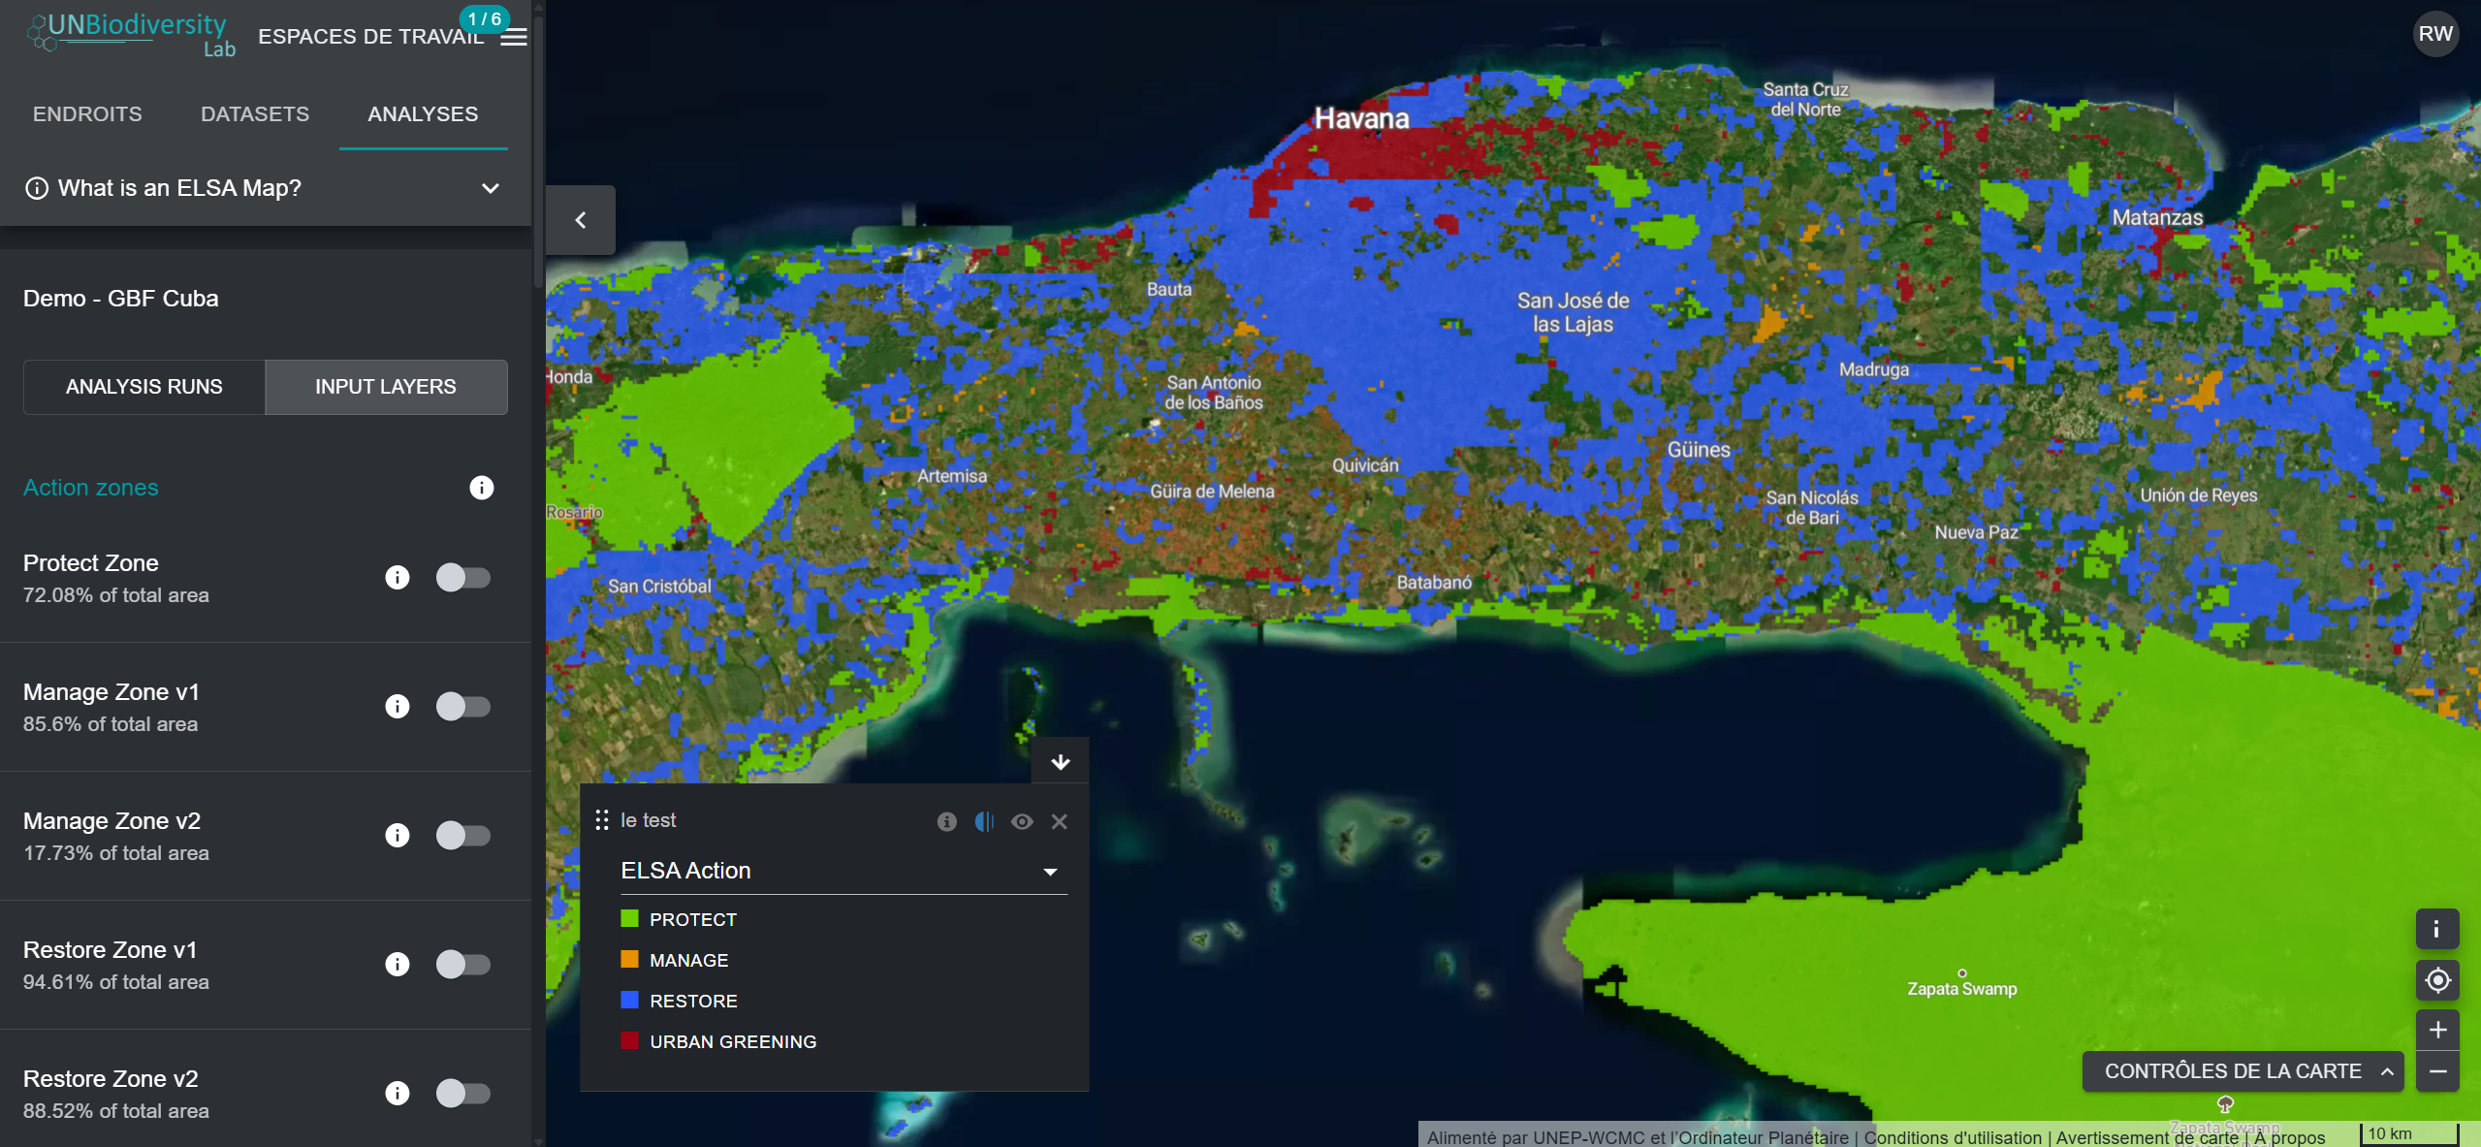The width and height of the screenshot is (2481, 1147).
Task: Click the Action zones info icon
Action: click(482, 488)
